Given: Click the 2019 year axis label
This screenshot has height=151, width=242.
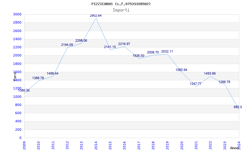Looking at the screenshot, I should (x=167, y=145).
